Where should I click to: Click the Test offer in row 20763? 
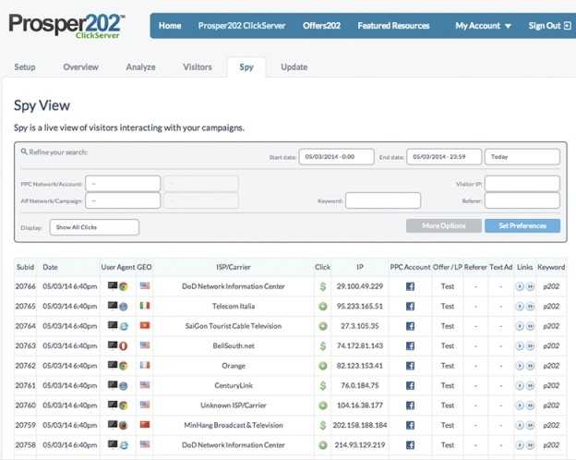pos(448,346)
